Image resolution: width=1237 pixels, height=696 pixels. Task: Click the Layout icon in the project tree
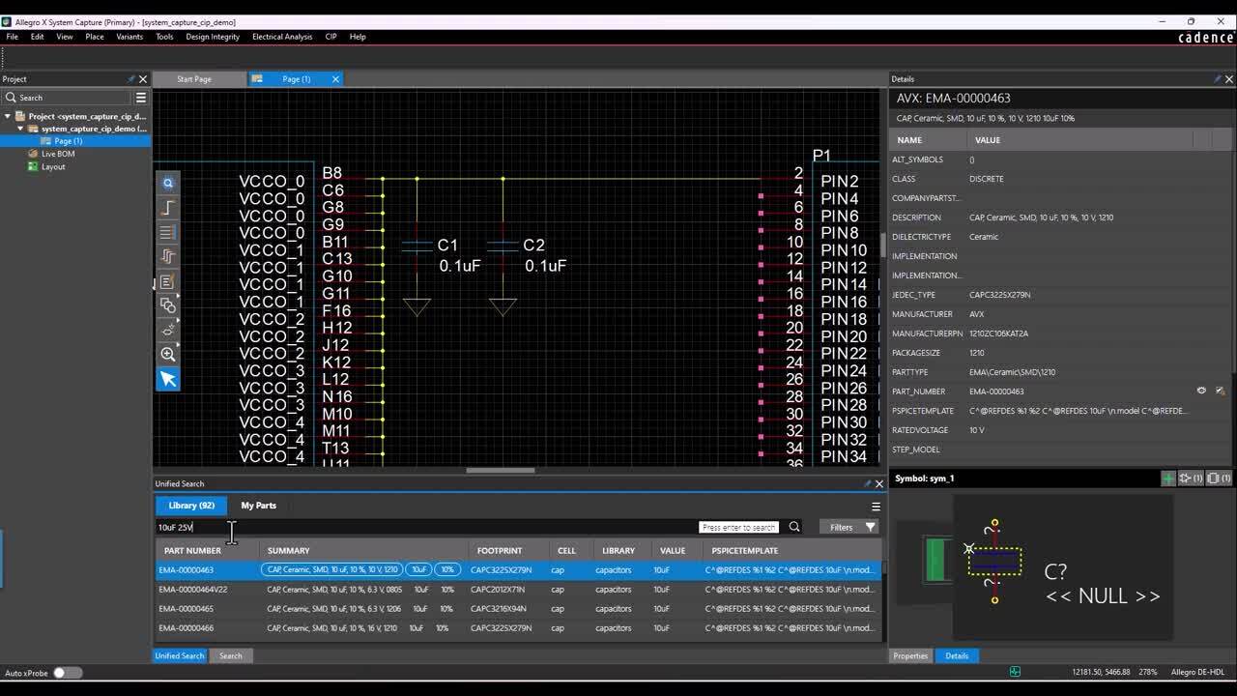click(x=32, y=166)
